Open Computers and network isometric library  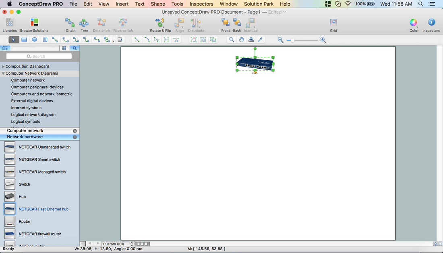click(42, 94)
